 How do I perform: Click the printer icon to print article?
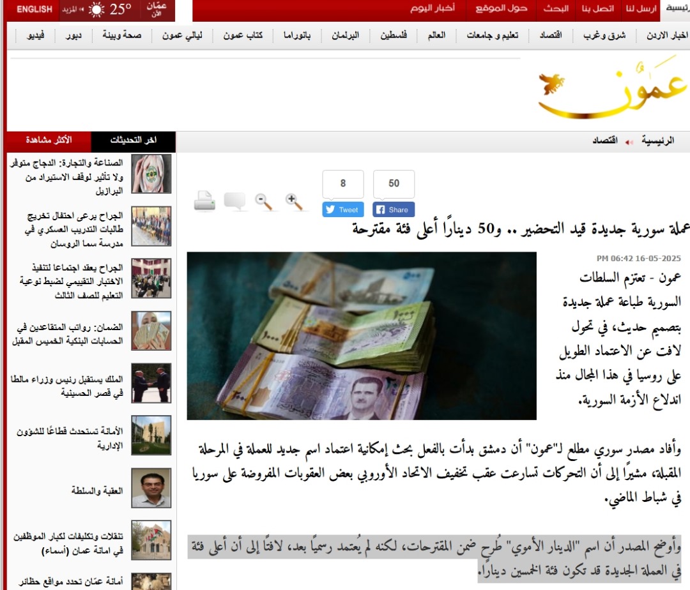point(204,200)
